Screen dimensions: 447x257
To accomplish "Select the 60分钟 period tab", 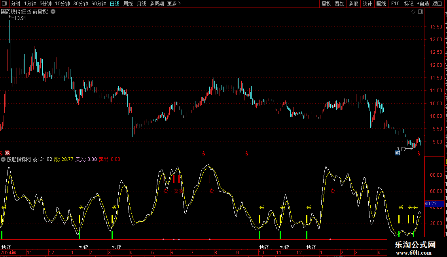I will tap(98, 4).
